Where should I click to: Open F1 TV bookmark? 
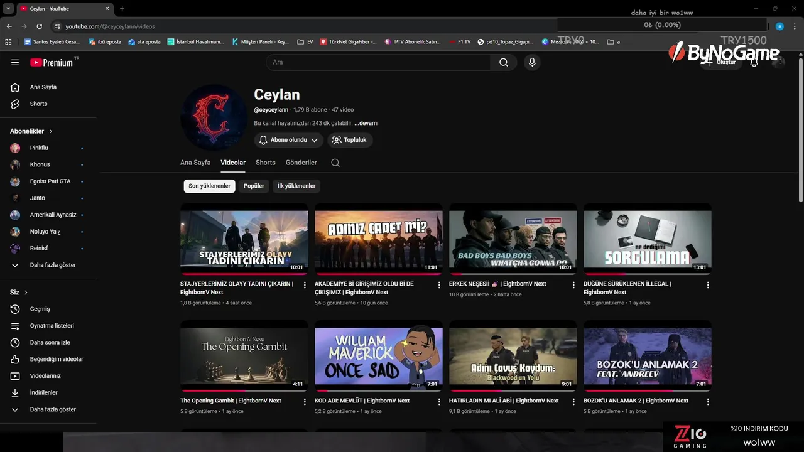pos(460,42)
